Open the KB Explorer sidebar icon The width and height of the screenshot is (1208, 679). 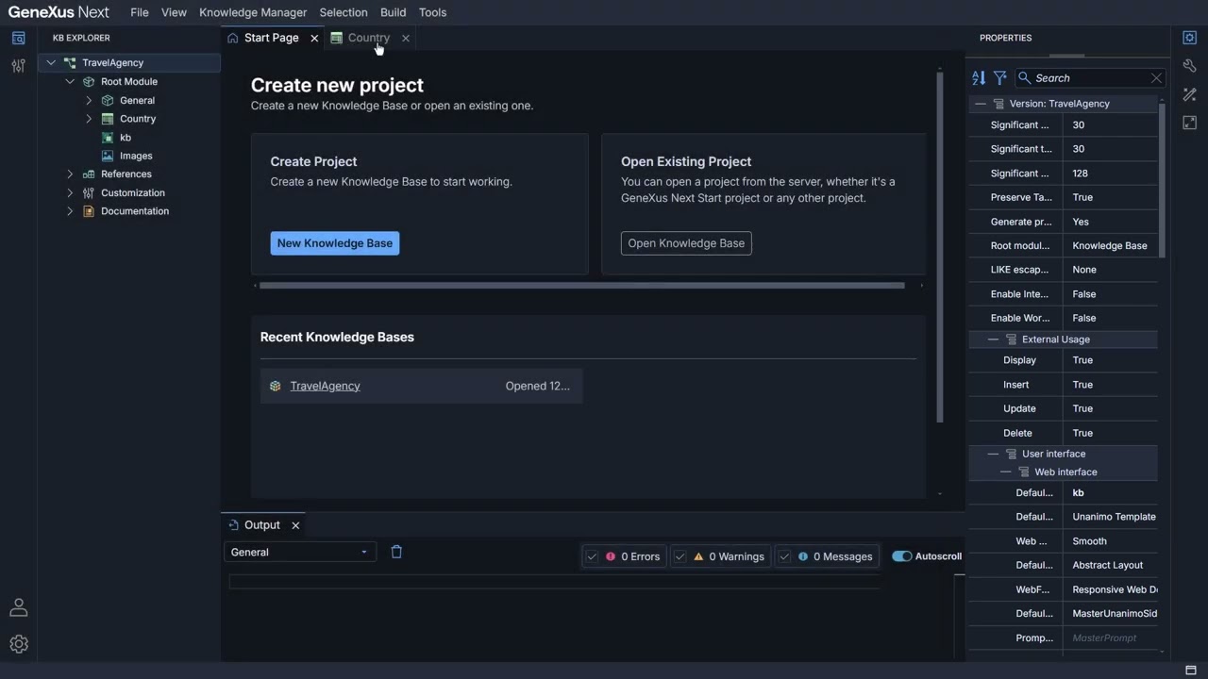click(x=18, y=39)
